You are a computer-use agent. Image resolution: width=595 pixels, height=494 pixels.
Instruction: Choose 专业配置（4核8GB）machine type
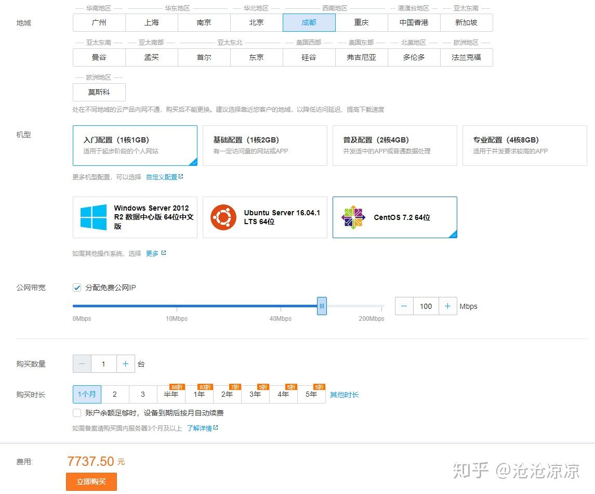coord(525,146)
